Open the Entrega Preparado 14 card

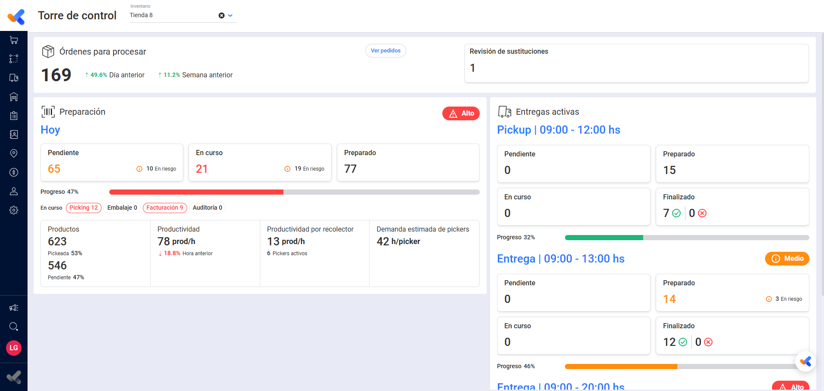732,293
